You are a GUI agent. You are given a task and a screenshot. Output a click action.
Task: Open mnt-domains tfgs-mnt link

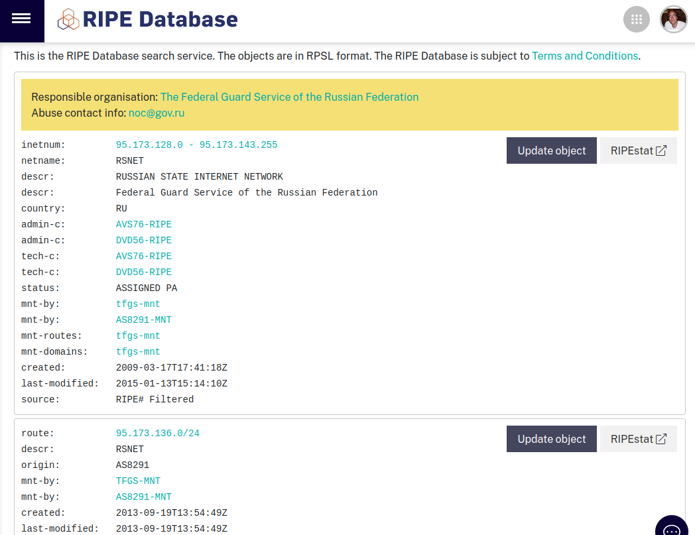[x=138, y=352]
